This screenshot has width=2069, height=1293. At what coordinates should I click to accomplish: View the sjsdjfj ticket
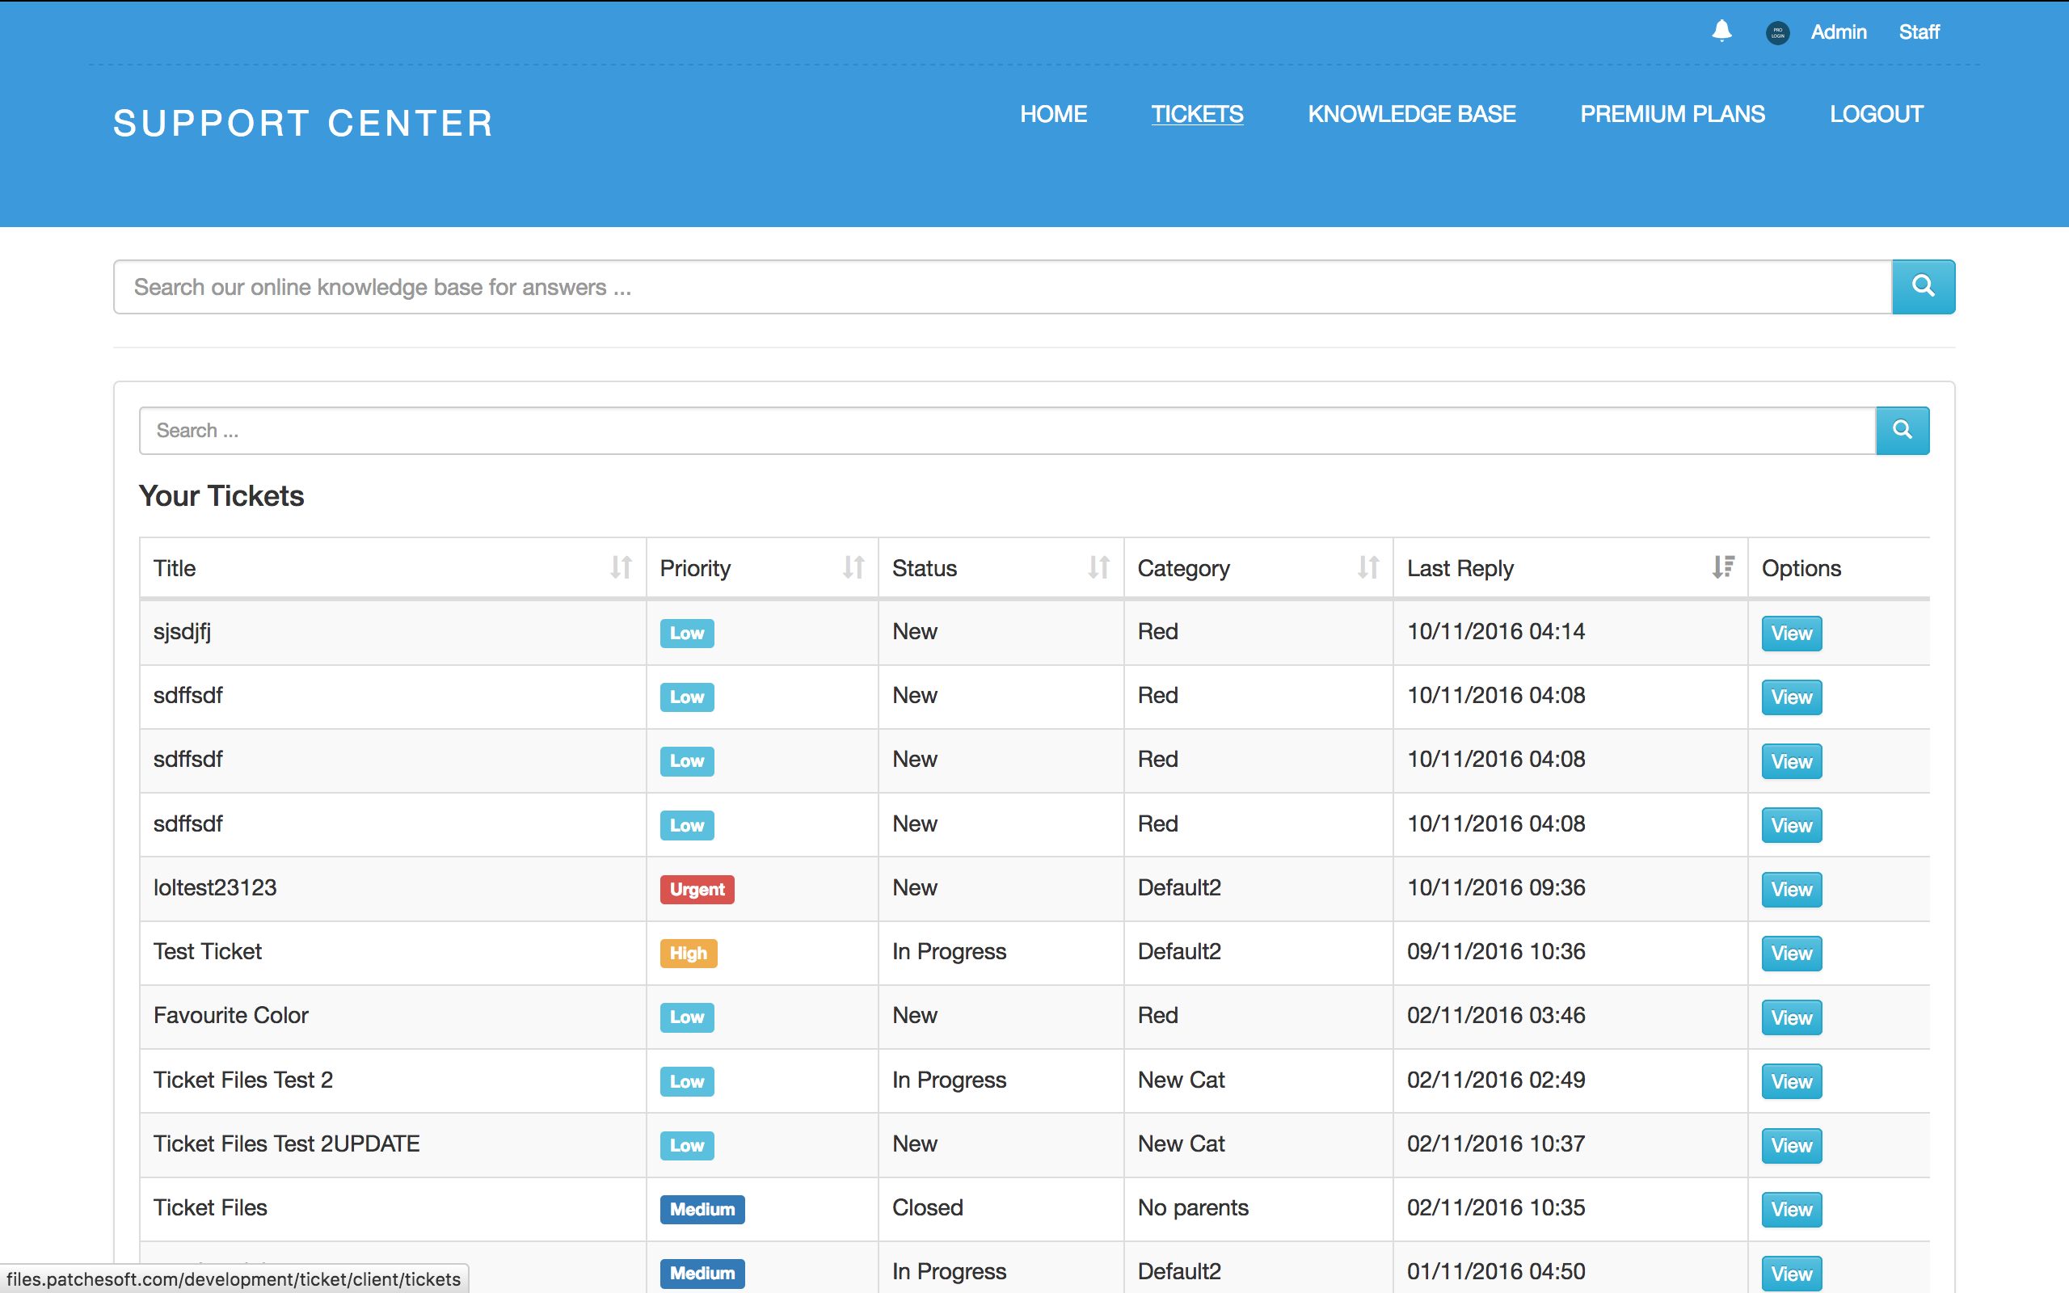[1791, 634]
